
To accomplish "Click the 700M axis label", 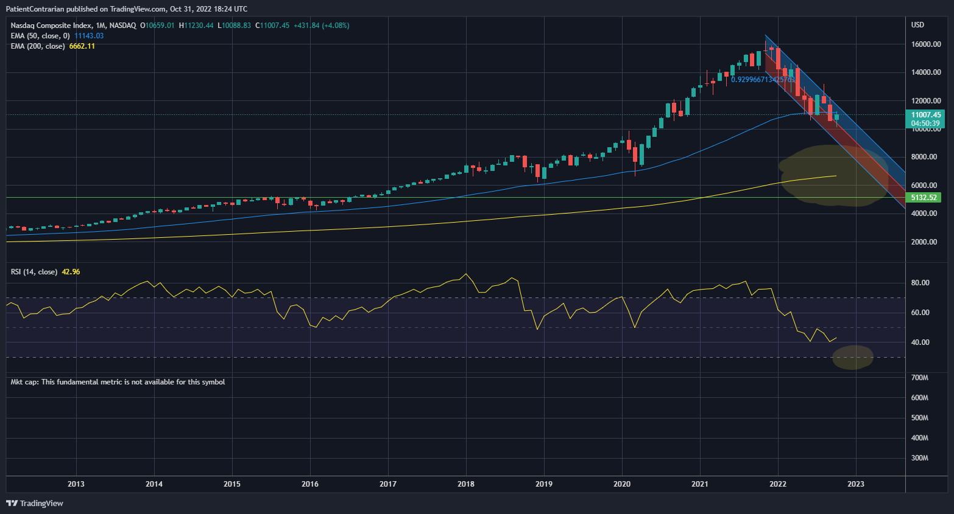I will 919,378.
